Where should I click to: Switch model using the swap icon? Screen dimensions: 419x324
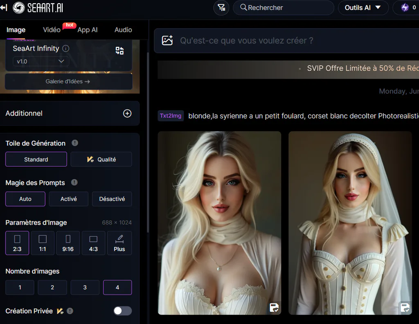click(119, 50)
